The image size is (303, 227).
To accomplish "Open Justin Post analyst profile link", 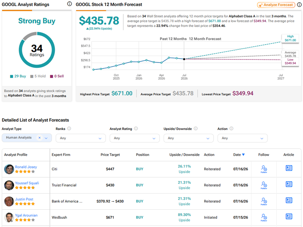I will (24, 199).
